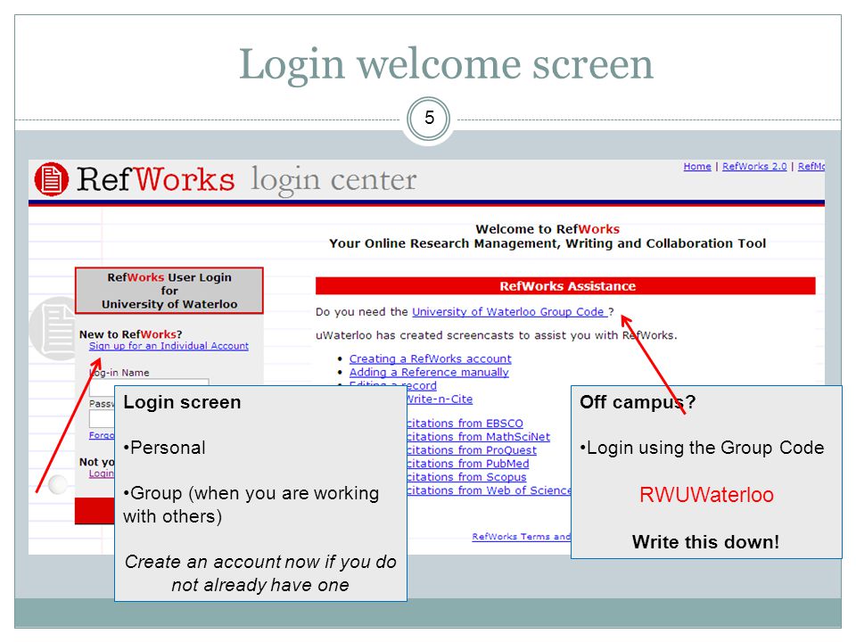Open citations from PubMed link

(x=468, y=464)
